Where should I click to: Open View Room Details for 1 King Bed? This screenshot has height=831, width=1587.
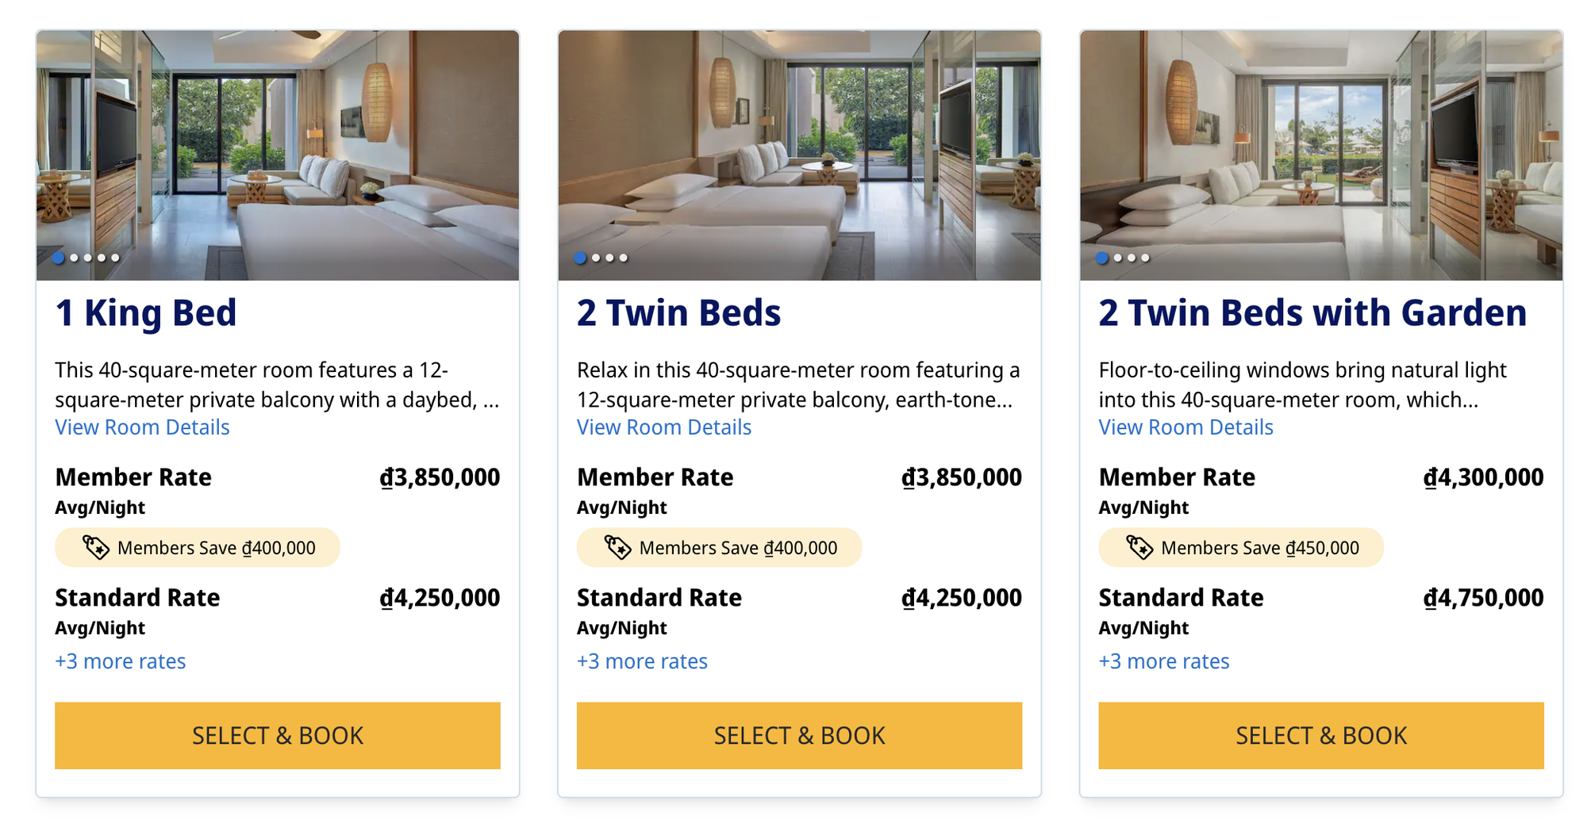142,427
